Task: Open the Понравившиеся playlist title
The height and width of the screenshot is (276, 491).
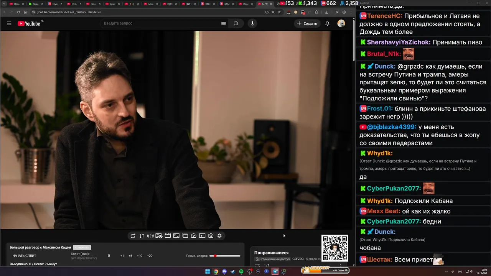Action: [x=271, y=253]
